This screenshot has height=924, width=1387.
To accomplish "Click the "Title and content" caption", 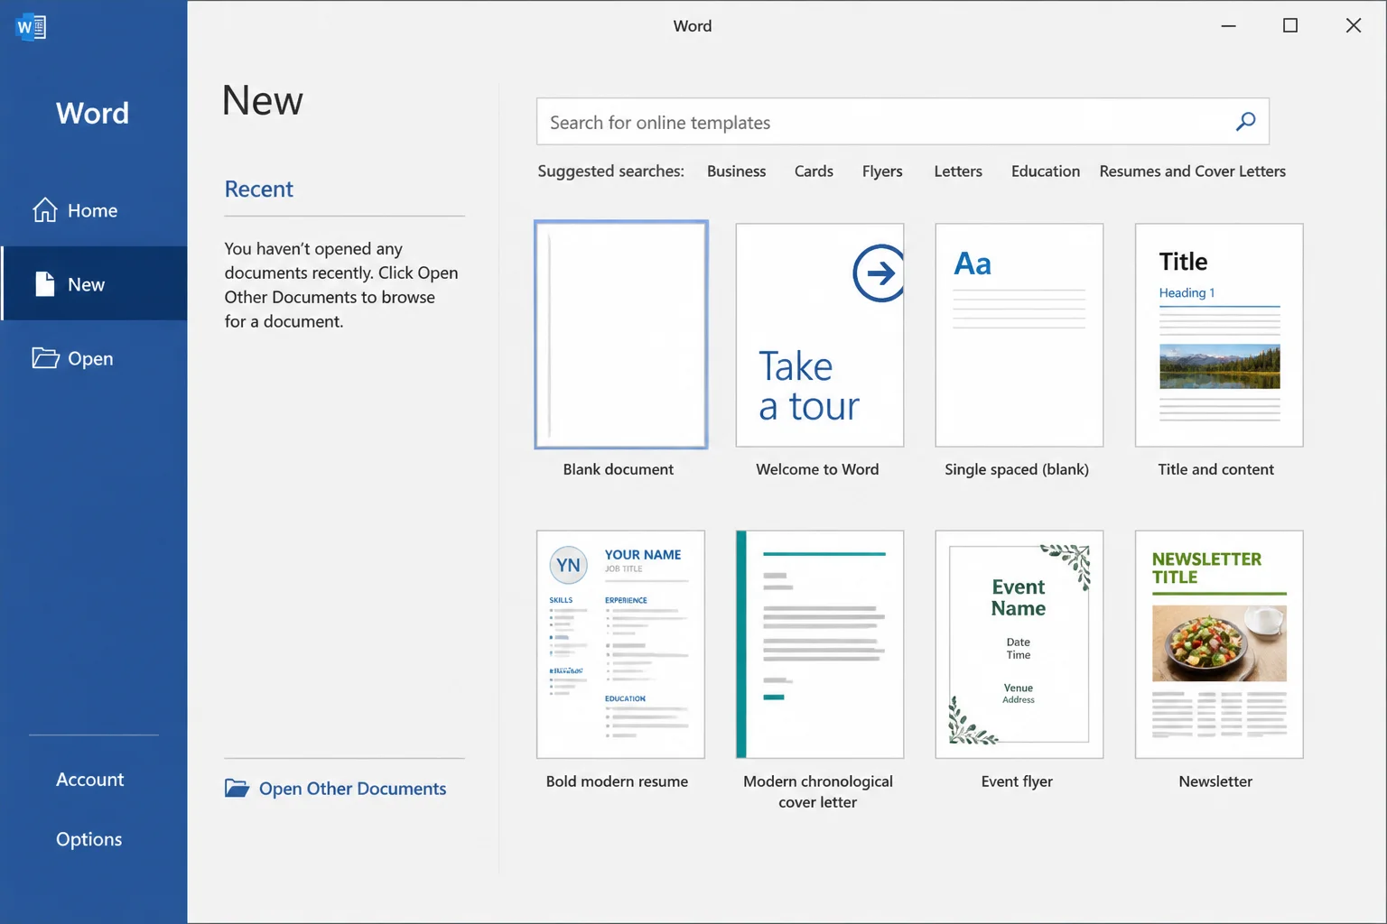I will 1215,469.
